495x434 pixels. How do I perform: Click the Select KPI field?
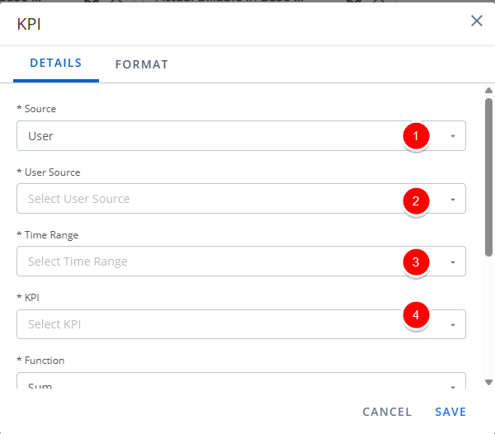206,324
